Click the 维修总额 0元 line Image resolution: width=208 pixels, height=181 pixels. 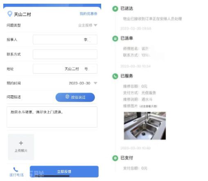point(135,86)
